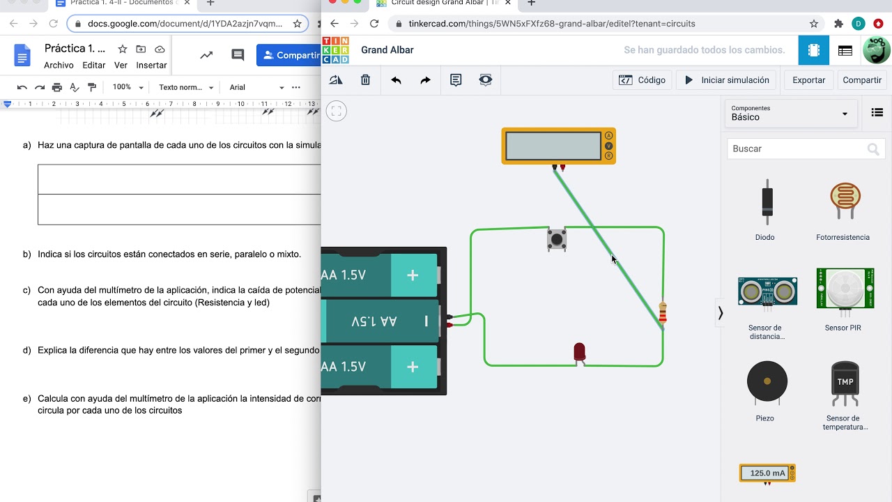Activate paint format tool in Docs
The image size is (892, 502).
click(92, 87)
